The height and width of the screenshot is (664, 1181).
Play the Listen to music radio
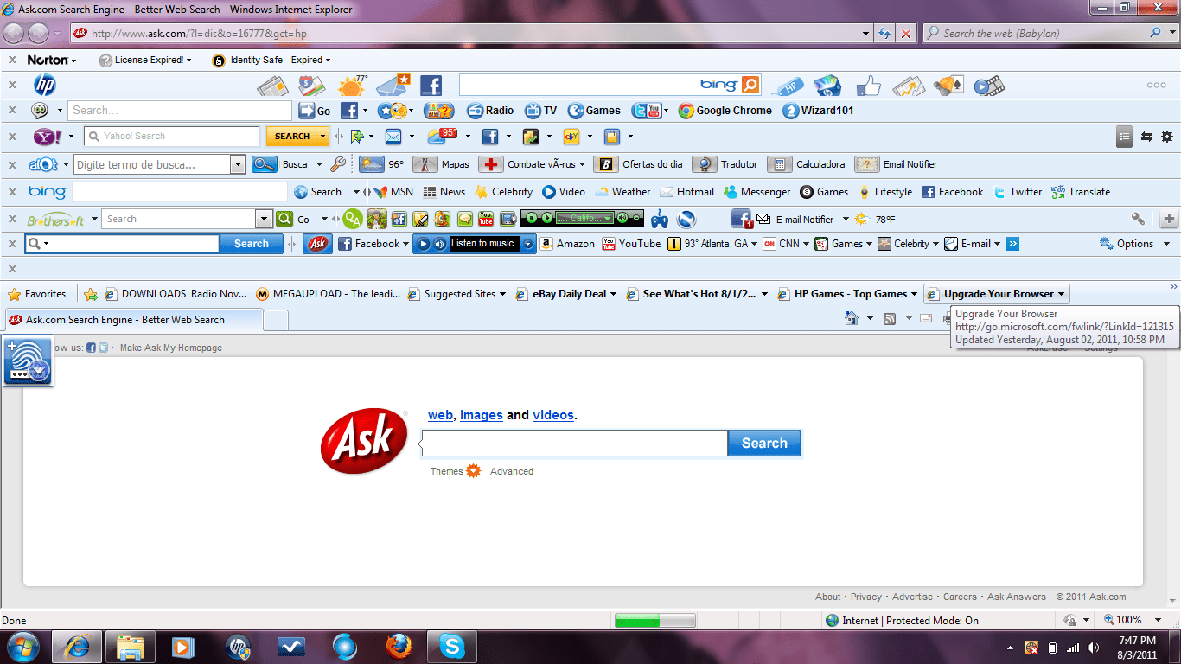424,244
